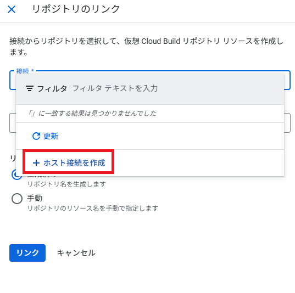
Task: Click the 手動 option label
Action: click(35, 198)
